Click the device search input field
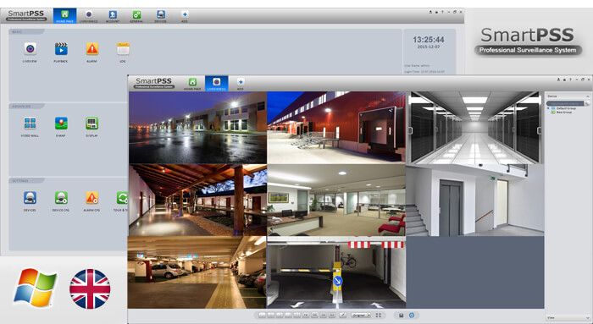593x324 pixels. coord(565,103)
